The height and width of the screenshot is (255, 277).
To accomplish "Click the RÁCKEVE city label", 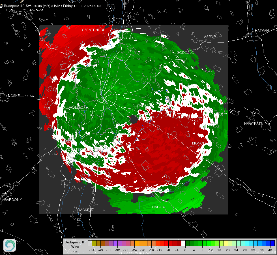I will (x=86, y=210).
